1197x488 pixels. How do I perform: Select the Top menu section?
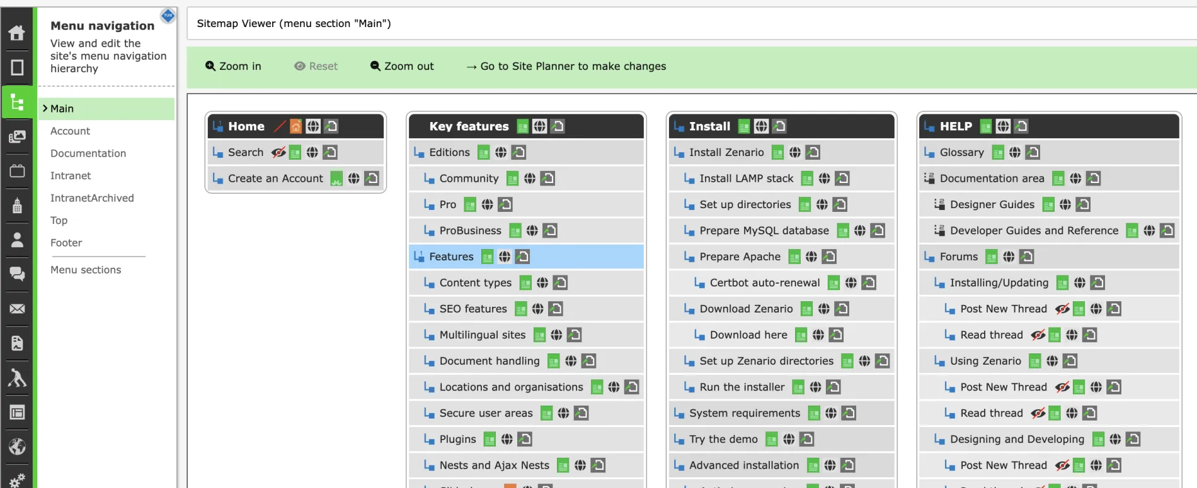click(x=59, y=220)
